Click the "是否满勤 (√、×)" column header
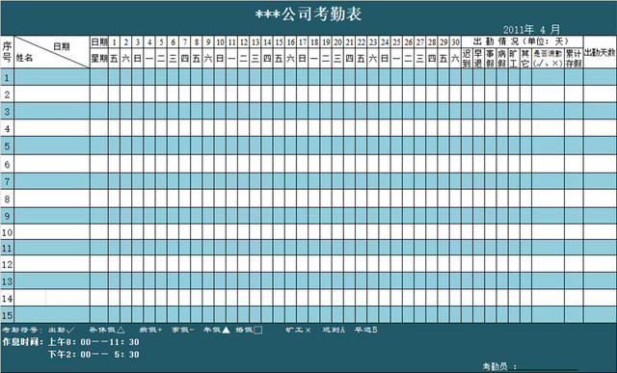This screenshot has height=373, width=617. [548, 58]
